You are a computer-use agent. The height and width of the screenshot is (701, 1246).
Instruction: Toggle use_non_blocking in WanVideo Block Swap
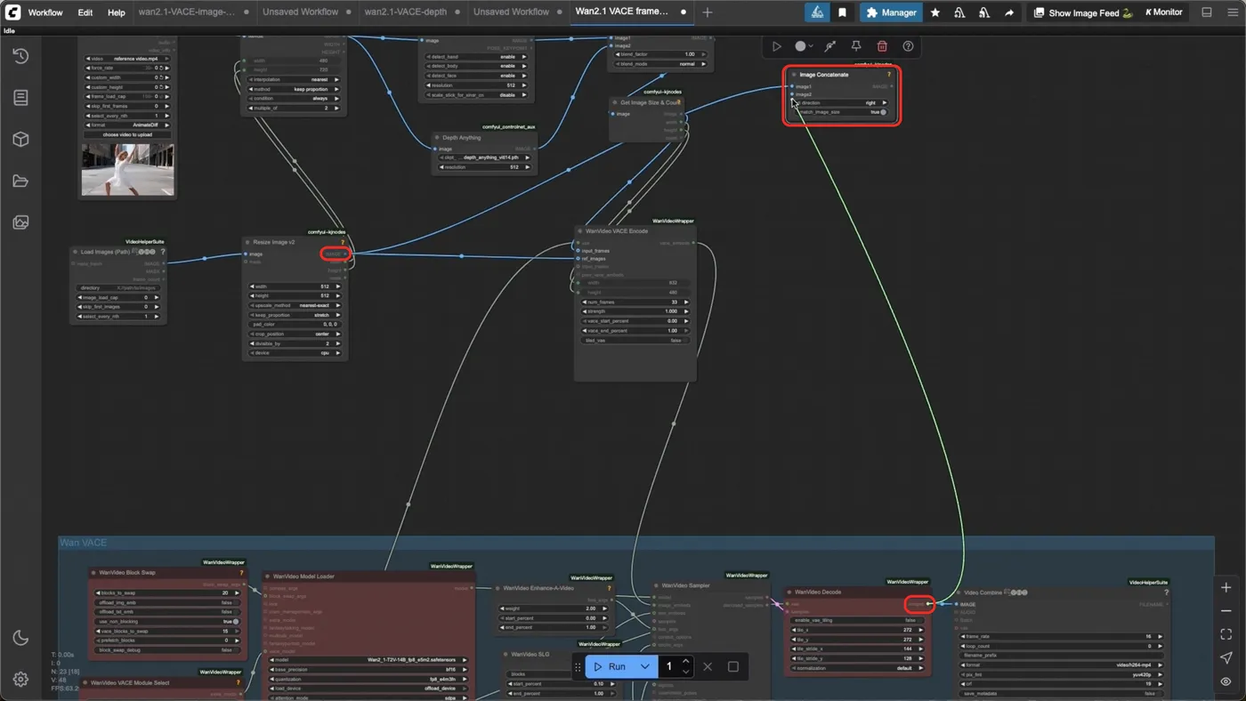pyautogui.click(x=166, y=622)
